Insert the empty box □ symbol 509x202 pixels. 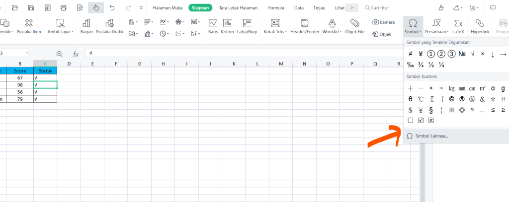click(x=410, y=120)
